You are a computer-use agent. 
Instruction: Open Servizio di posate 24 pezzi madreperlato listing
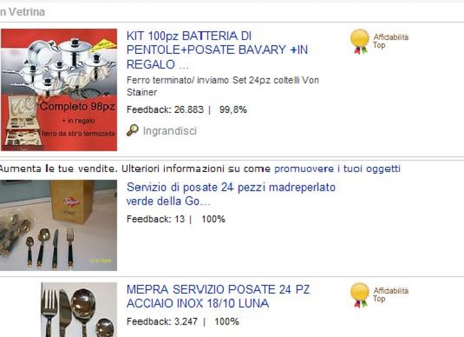pos(231,194)
